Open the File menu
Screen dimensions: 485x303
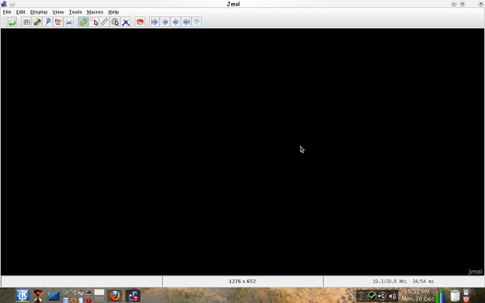(x=7, y=12)
